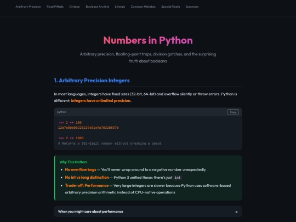Image resolution: width=296 pixels, height=222 pixels.
Task: Click heading '1. Arbitrary Precision Integers'
Action: [x=92, y=81]
